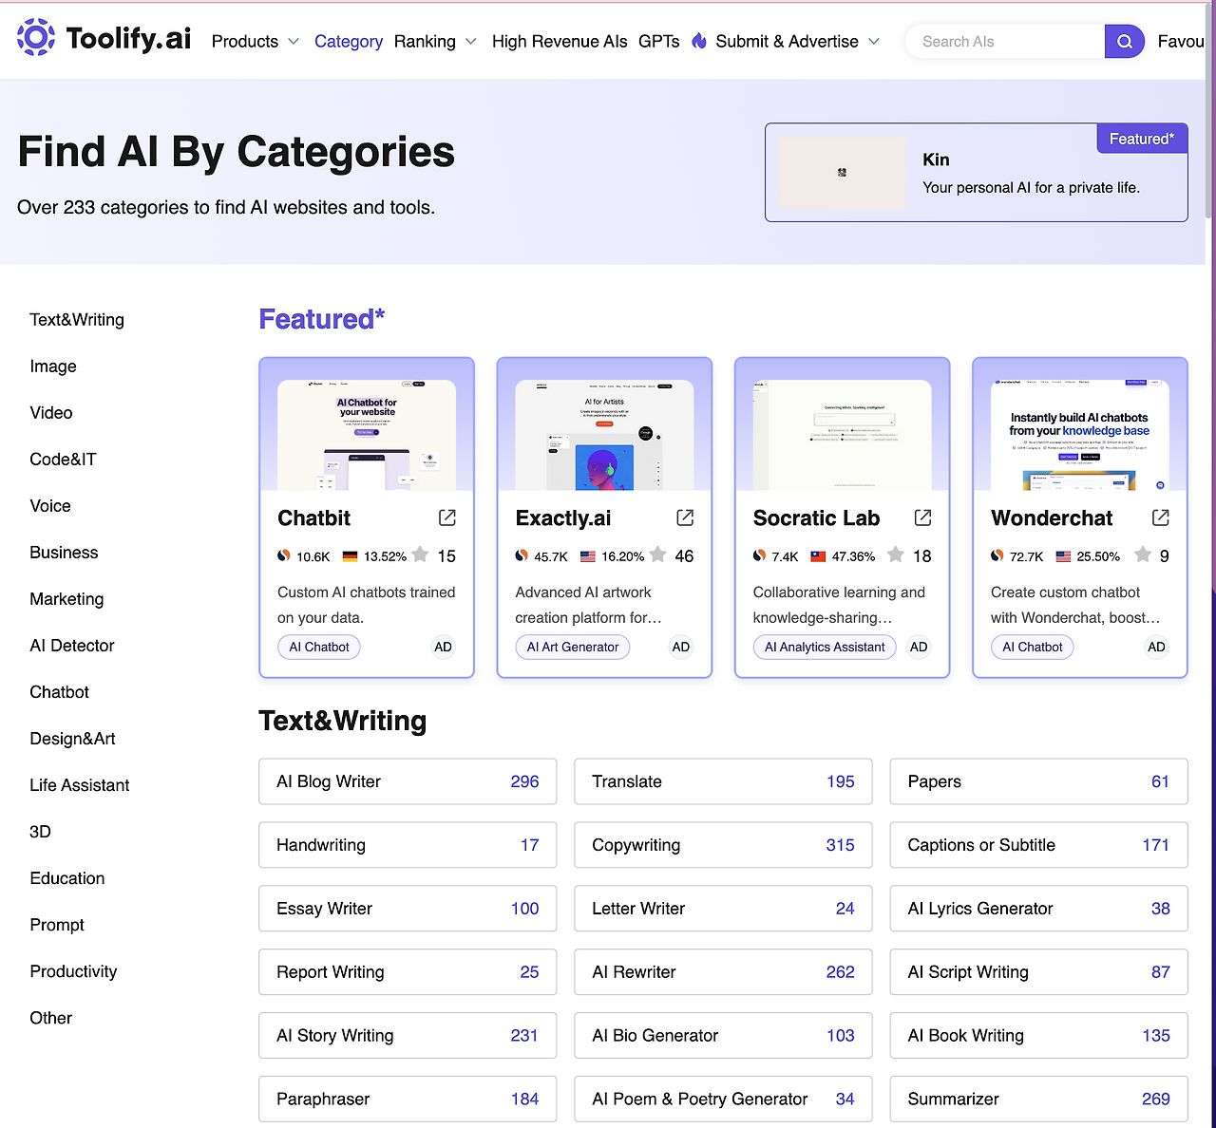The image size is (1216, 1128).
Task: Click the traffic icon on Wonderchat card
Action: click(x=997, y=555)
